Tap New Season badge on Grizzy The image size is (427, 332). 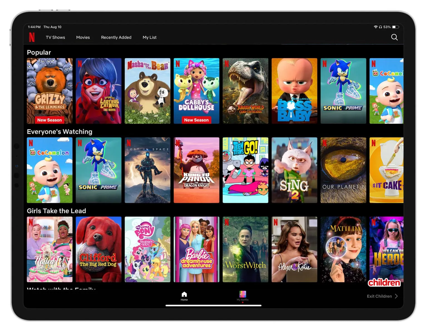pyautogui.click(x=50, y=120)
